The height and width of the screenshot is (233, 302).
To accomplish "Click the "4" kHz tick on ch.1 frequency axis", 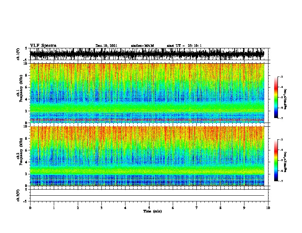I will coord(27,99).
